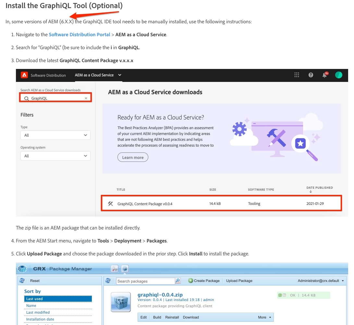Click the CRX toolbar tools icon

[x=115, y=268]
